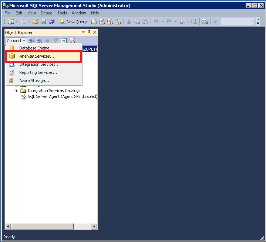Open the Debug menu

point(47,13)
